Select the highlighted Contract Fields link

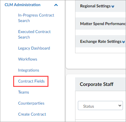click(31, 81)
